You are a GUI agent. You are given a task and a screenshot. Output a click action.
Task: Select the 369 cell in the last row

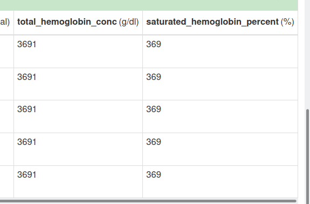tap(220, 182)
